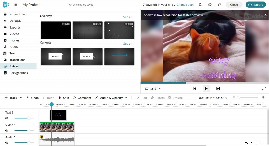Image resolution: width=269 pixels, height=146 pixels.
Task: Select the text clip on Text 1 track
Action: (x=58, y=115)
